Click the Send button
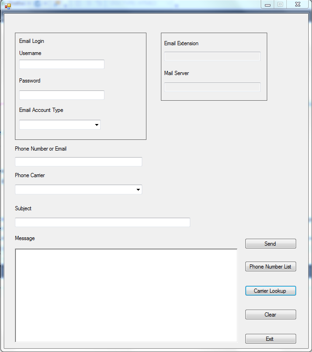The width and height of the screenshot is (312, 352). tap(270, 243)
